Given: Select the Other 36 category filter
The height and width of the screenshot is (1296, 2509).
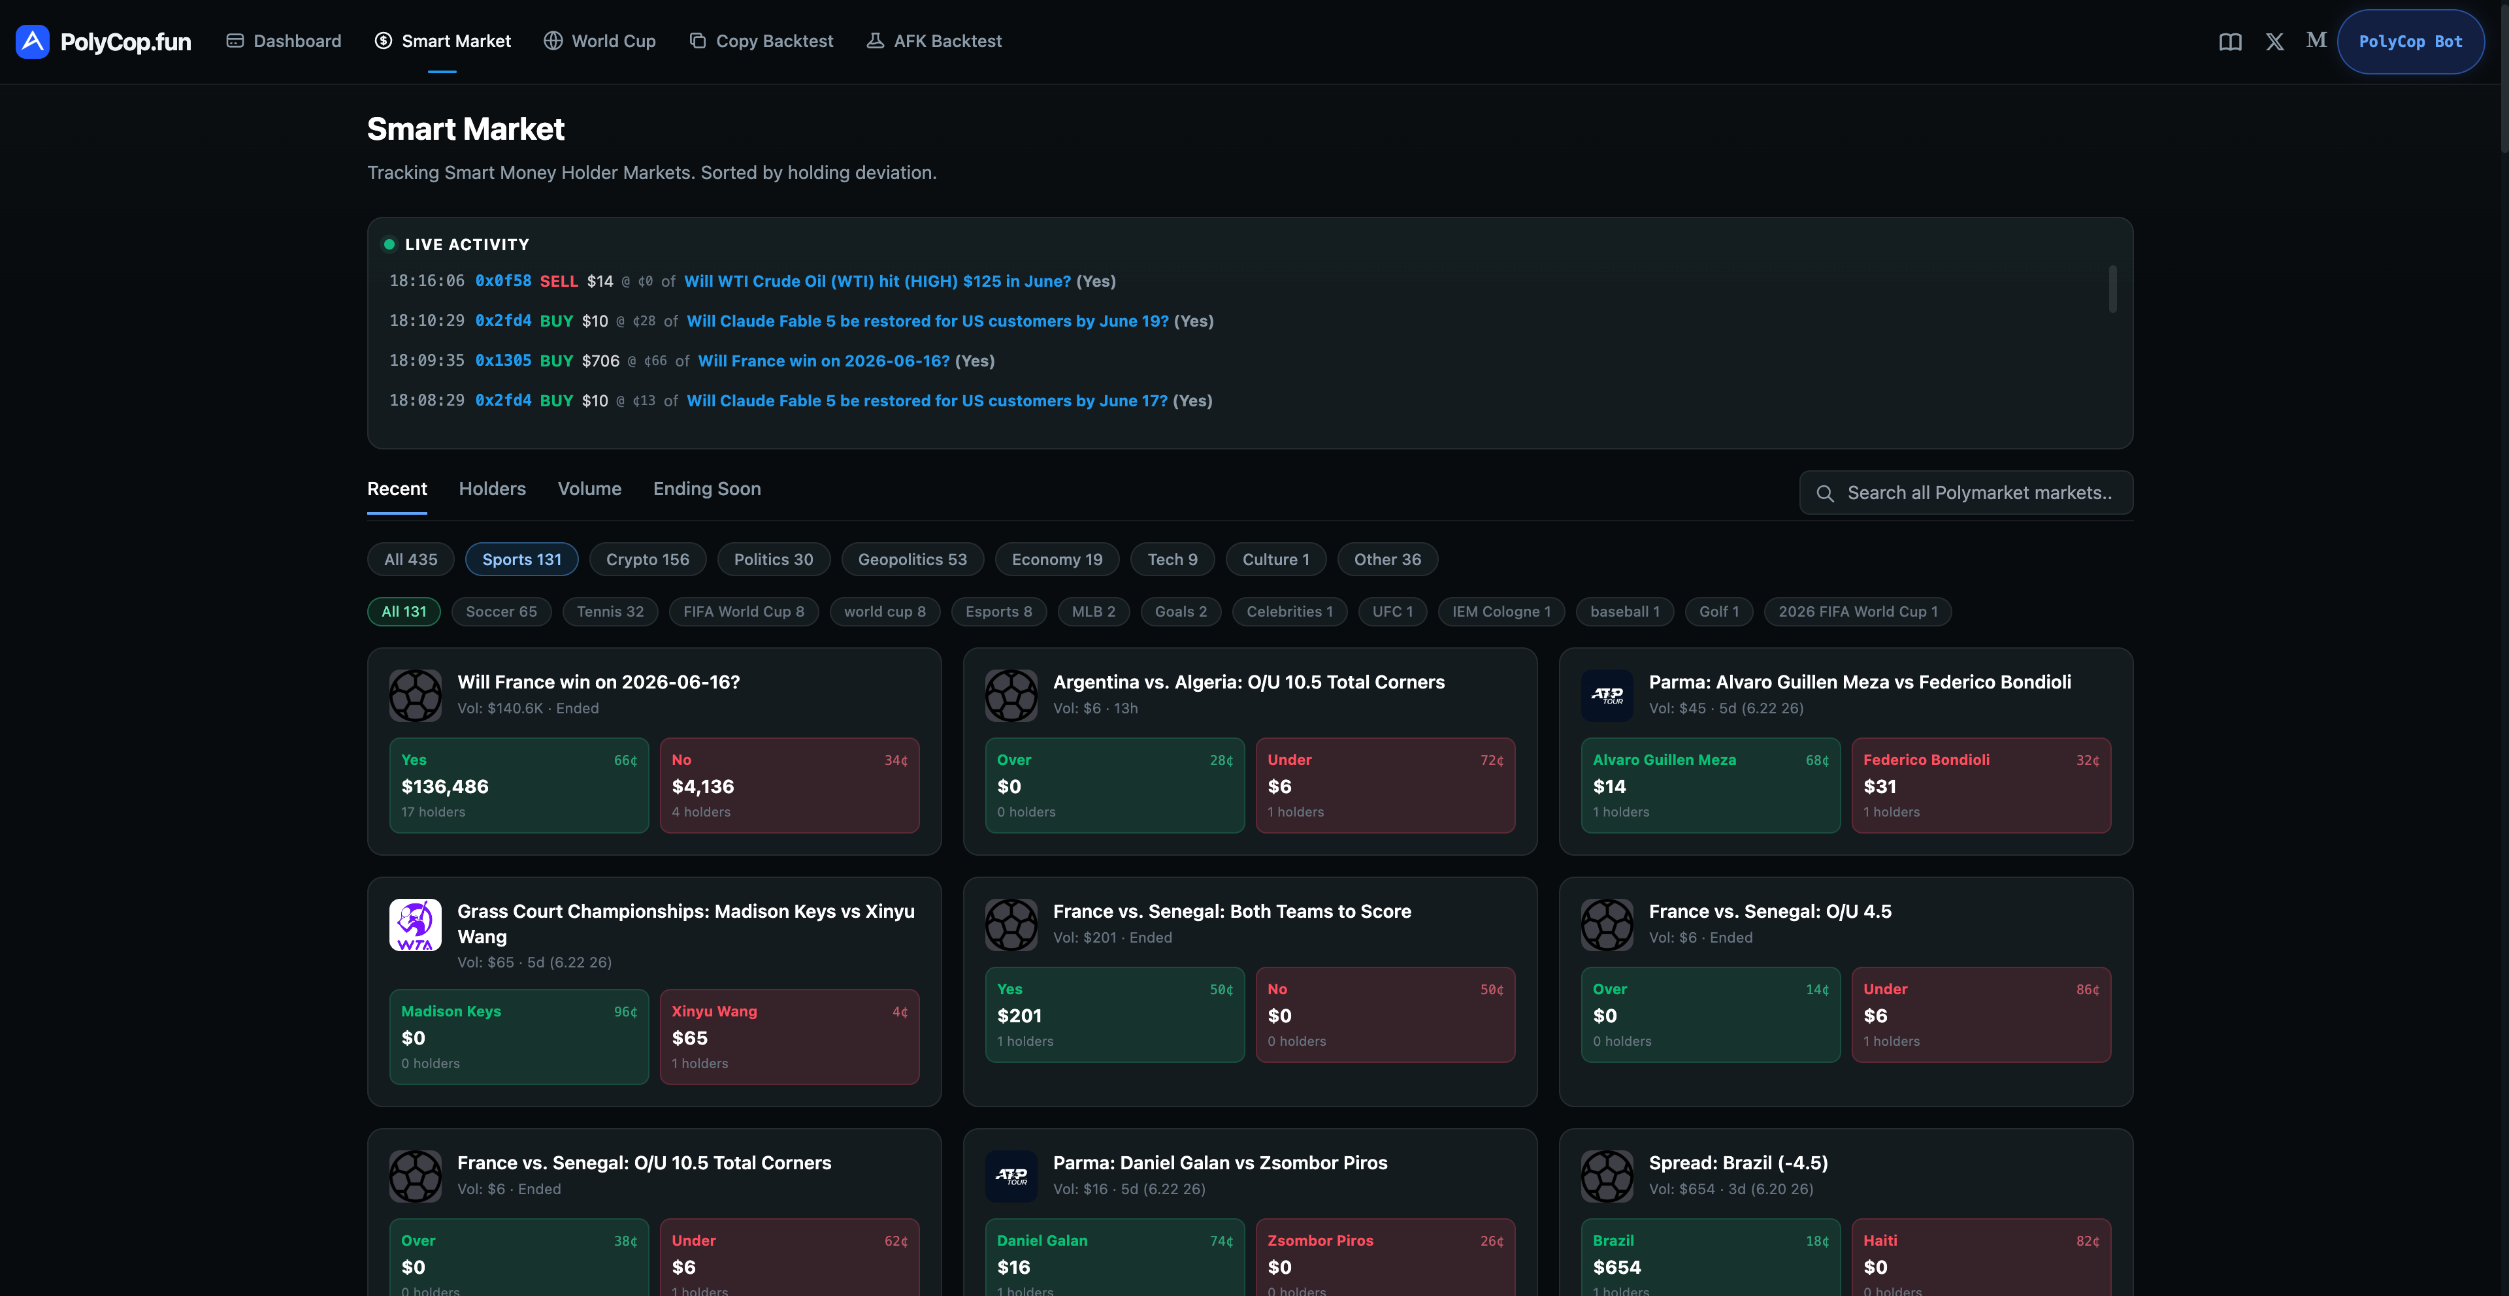Looking at the screenshot, I should click(1387, 559).
